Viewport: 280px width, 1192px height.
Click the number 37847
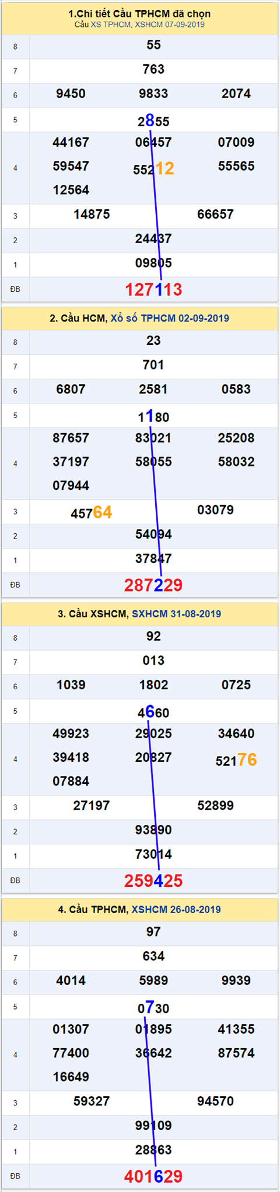pos(153,559)
